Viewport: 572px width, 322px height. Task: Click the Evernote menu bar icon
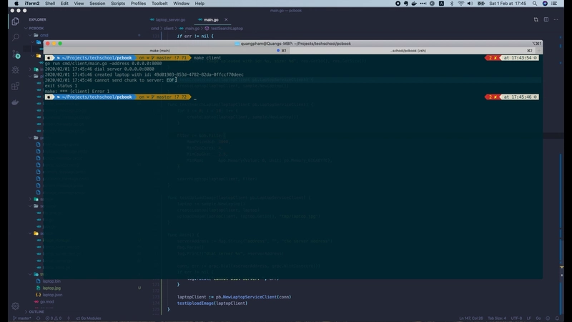click(405, 4)
